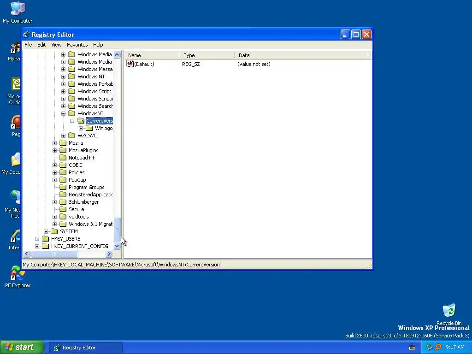
Task: Open the PE Explorer desktop shortcut
Action: point(18,277)
